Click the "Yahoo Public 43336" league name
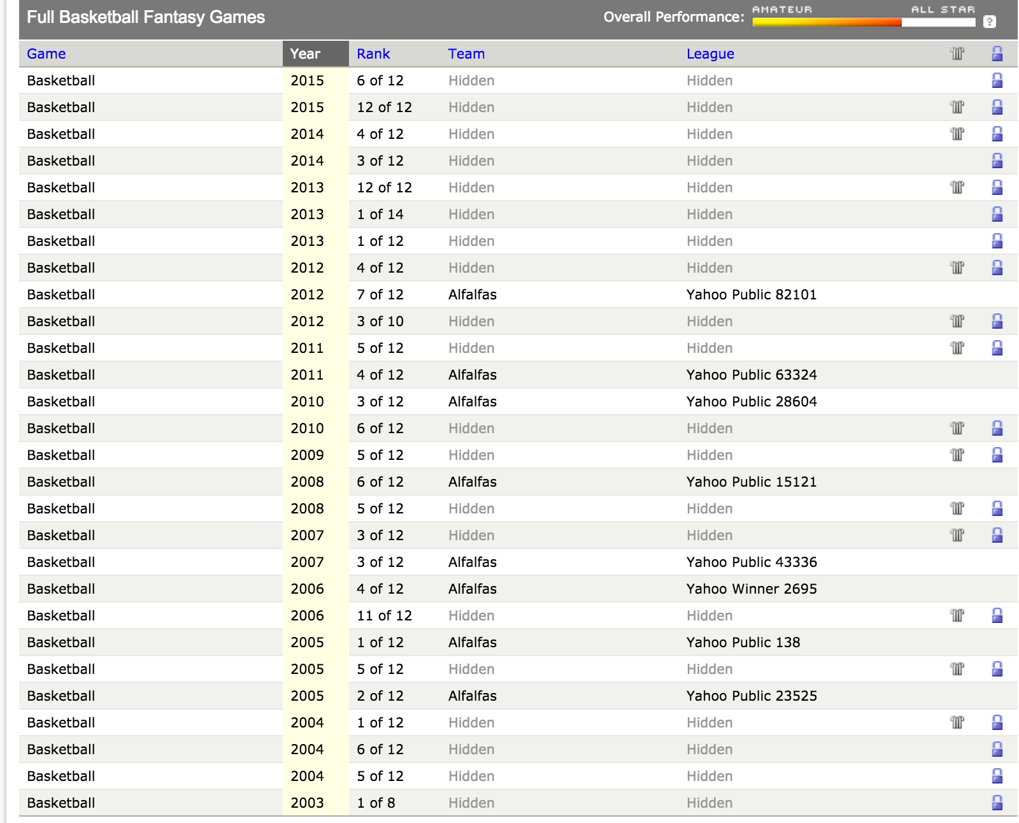Viewport: 1019px width, 823px height. point(752,562)
